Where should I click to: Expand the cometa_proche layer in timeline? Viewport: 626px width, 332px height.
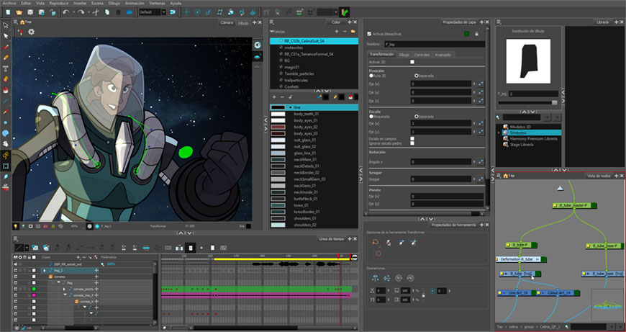tap(64, 289)
